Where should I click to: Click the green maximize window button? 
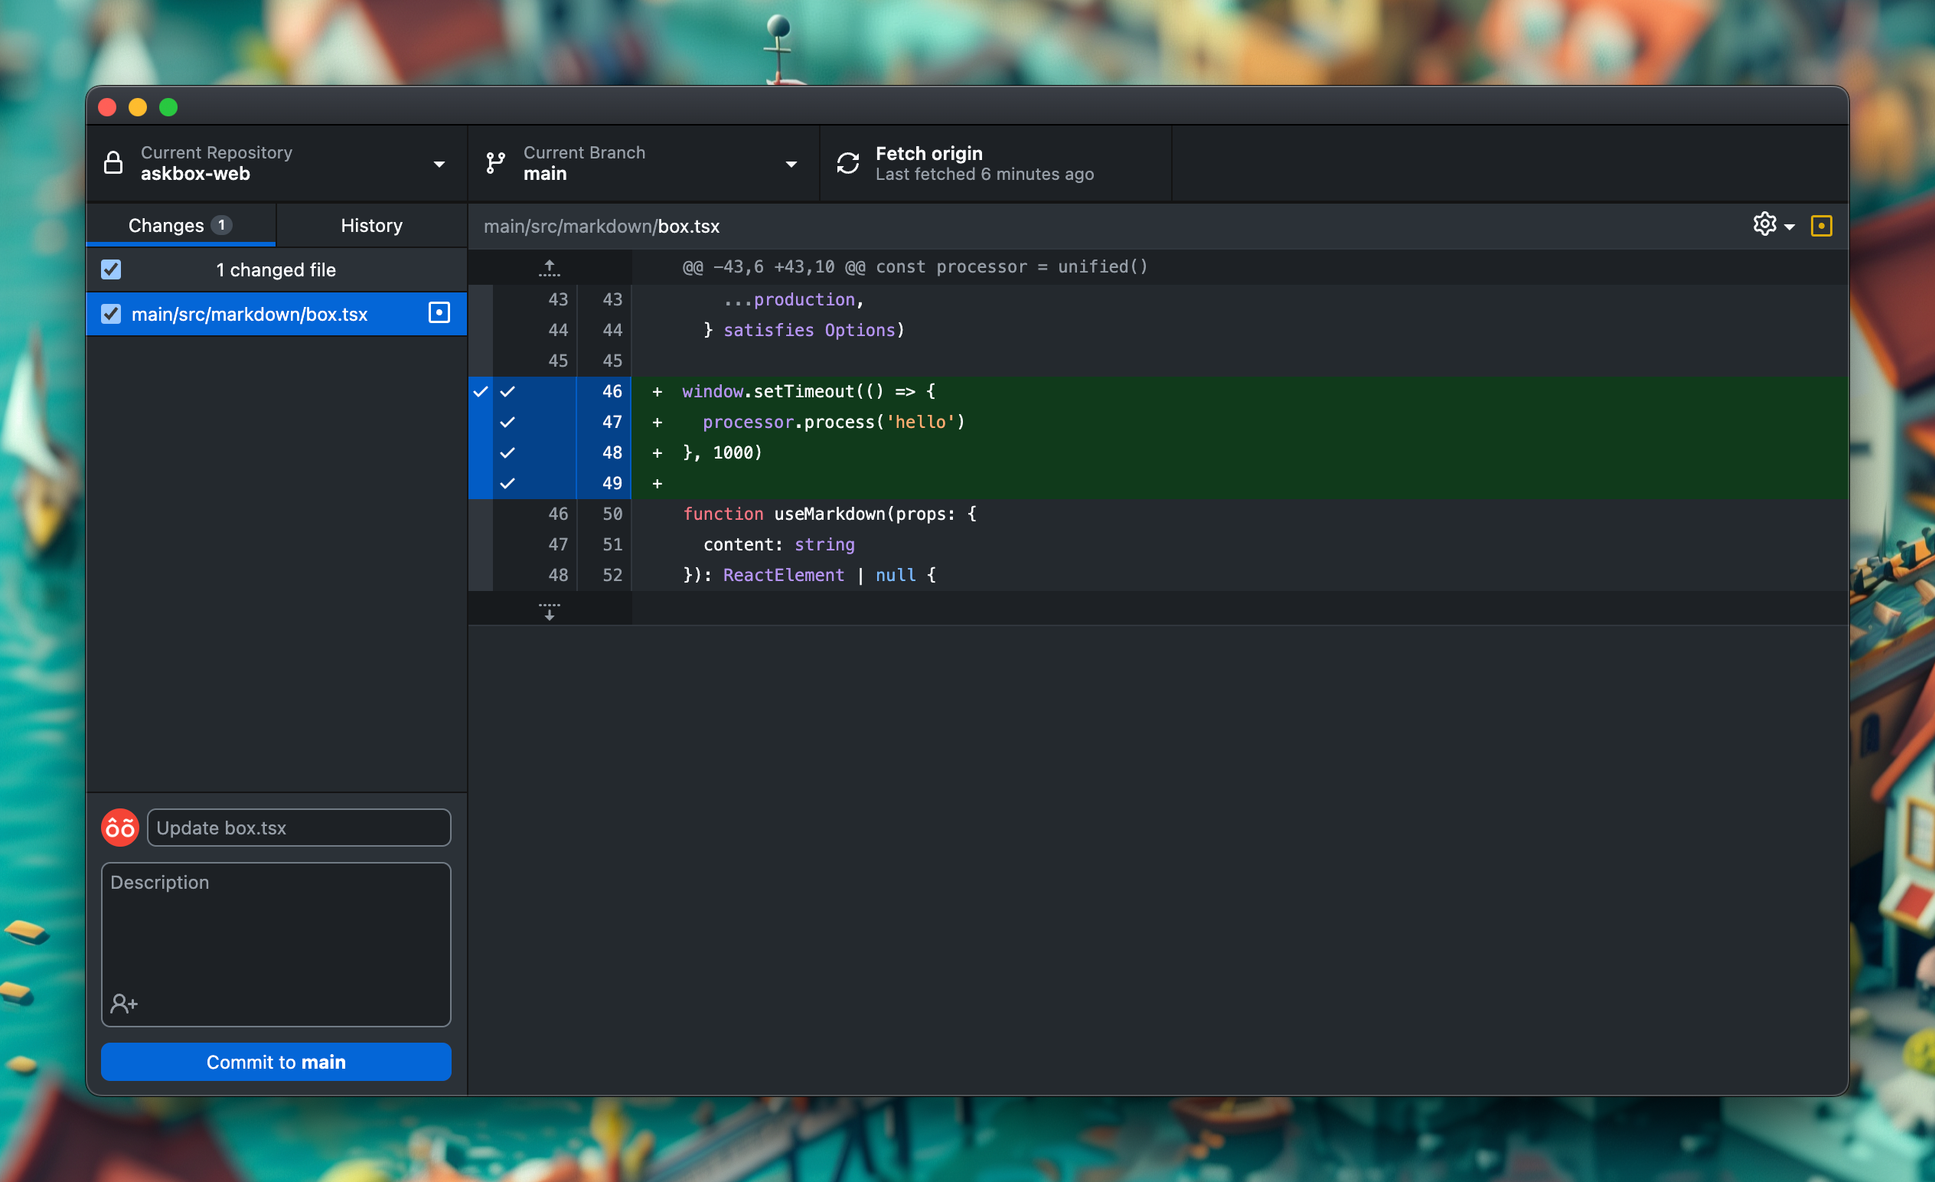(x=168, y=107)
